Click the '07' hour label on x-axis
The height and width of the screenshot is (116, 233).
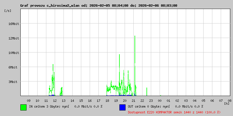tap(221, 101)
